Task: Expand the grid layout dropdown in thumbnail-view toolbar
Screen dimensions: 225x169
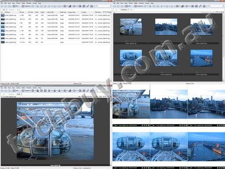Action: [x=180, y=6]
